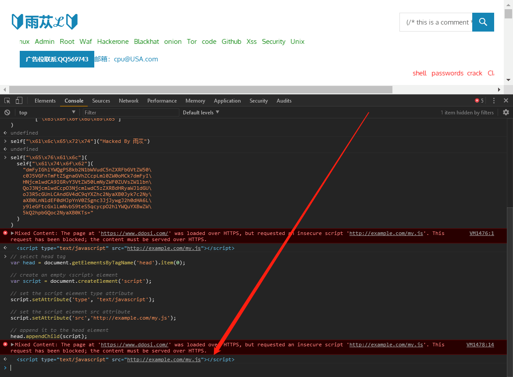Open the Security tab in DevTools

tap(259, 101)
